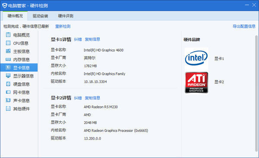The image size is (259, 158).
Task: Click the 1782 MB memory value
Action: [90, 66]
